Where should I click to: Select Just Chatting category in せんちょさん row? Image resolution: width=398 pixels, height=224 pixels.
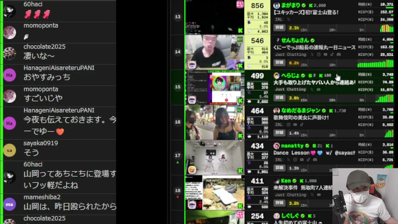point(290,54)
